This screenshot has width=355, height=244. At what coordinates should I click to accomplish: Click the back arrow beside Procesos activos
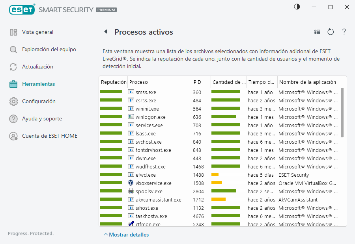tap(105, 32)
